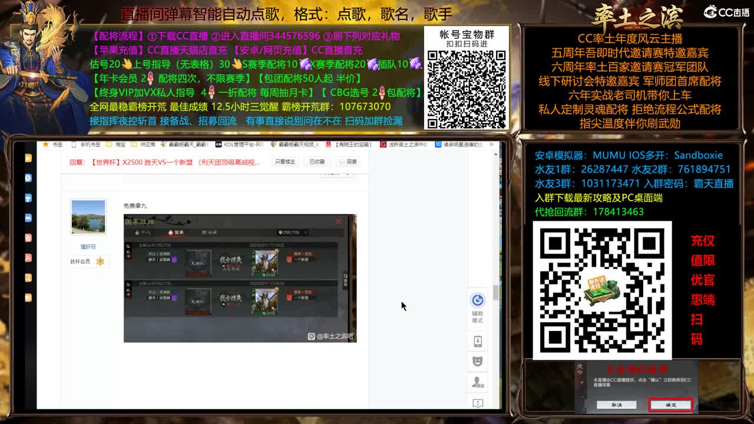754x424 pixels.
Task: Open the KOL管理平台 bookmark
Action: click(240, 144)
